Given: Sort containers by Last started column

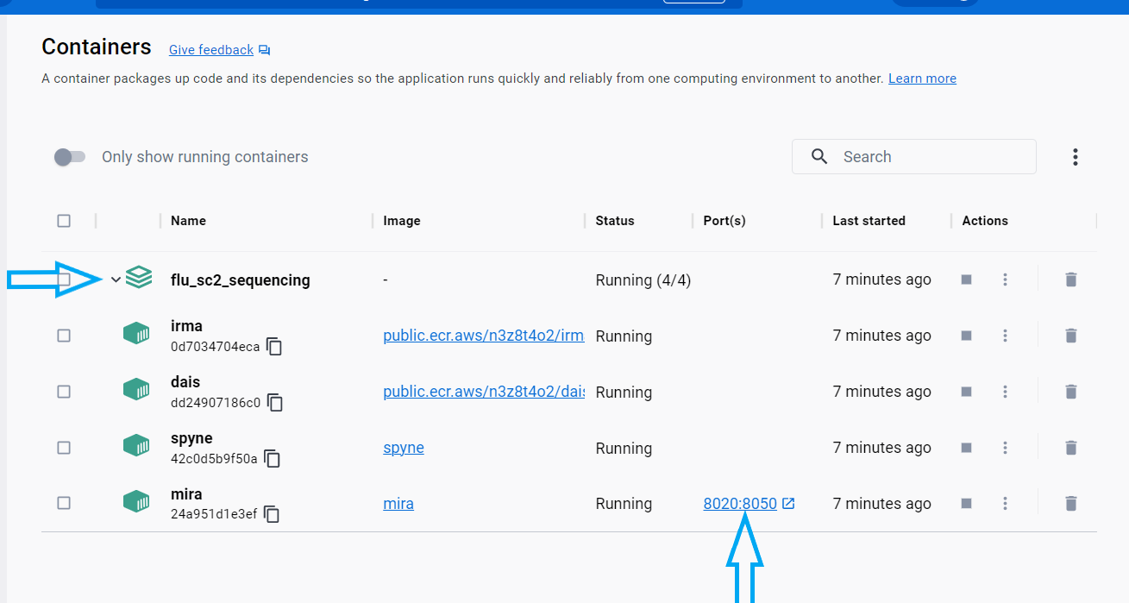Looking at the screenshot, I should pyautogui.click(x=869, y=221).
